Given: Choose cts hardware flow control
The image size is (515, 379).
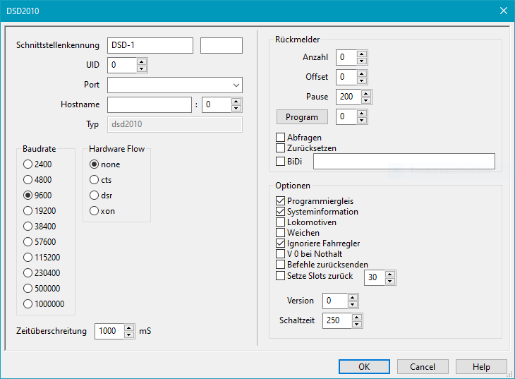Looking at the screenshot, I should (95, 180).
